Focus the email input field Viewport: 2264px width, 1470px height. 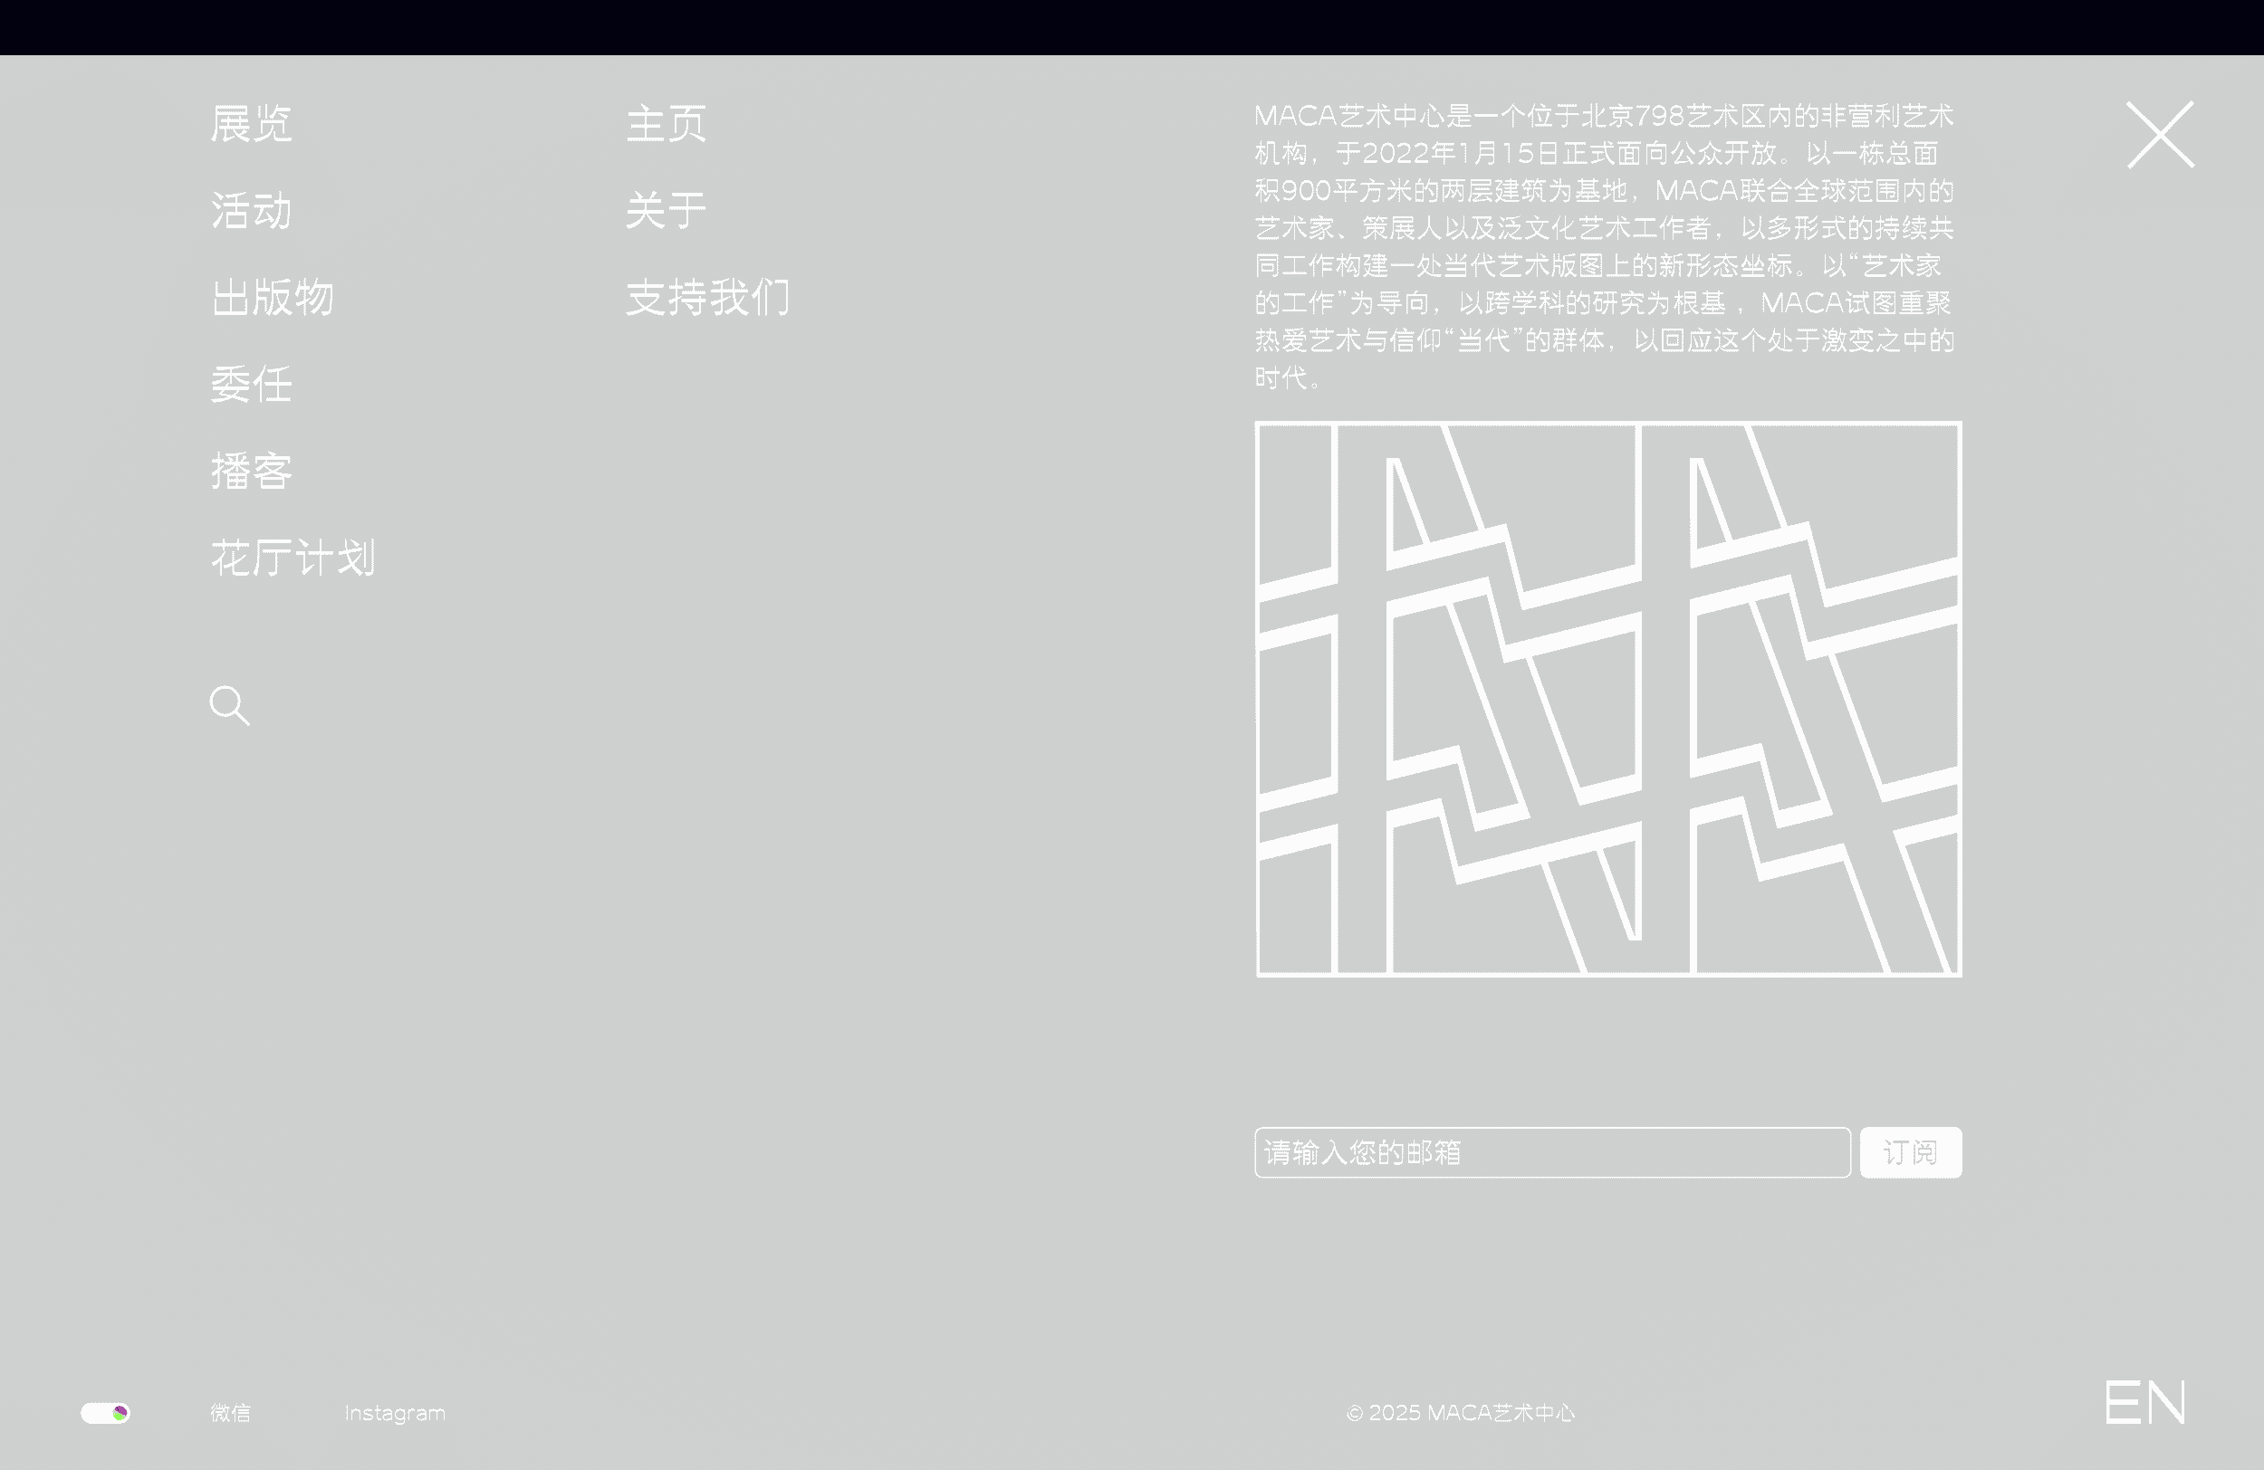1551,1152
